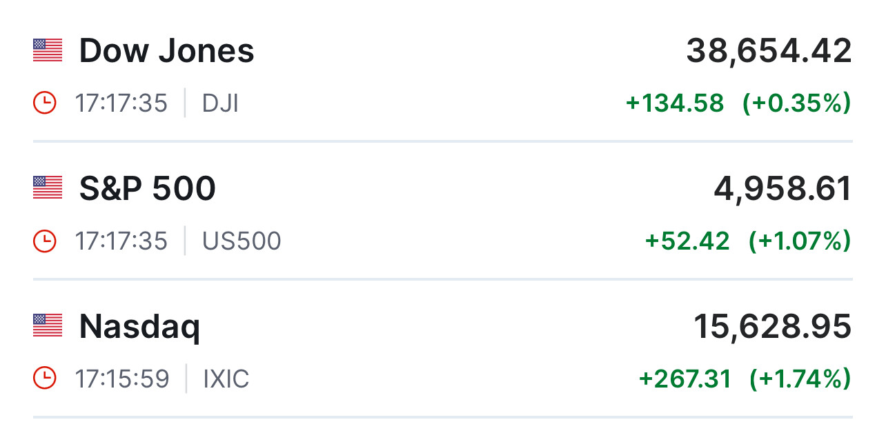
Task: Click the +134.58 point change value
Action: (x=675, y=103)
